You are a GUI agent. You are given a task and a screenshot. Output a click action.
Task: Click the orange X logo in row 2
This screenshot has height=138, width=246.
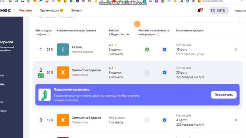[63, 72]
